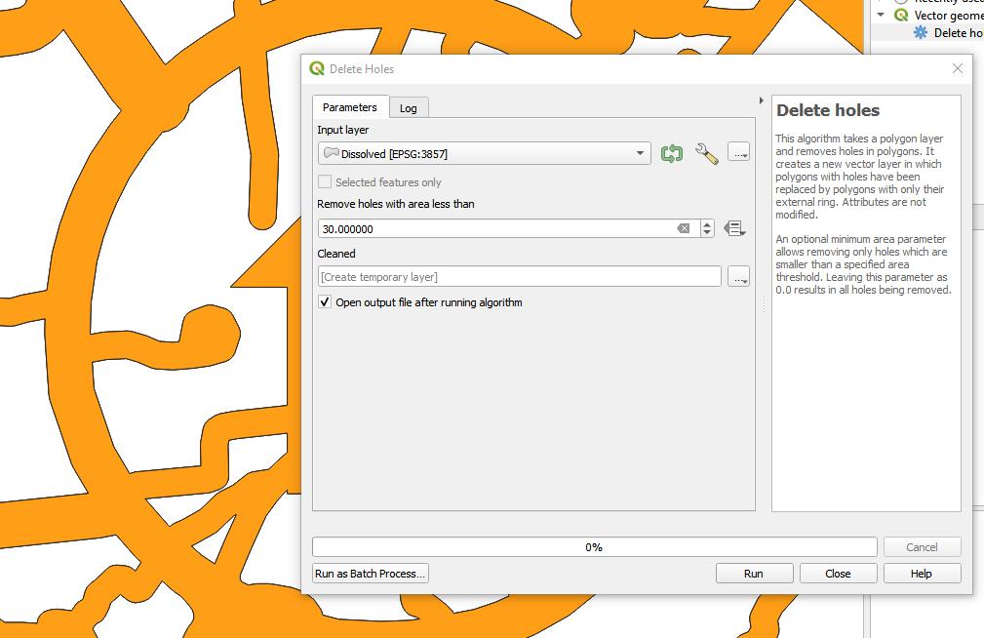Click the iterate over features icon
984x638 pixels.
click(x=672, y=153)
